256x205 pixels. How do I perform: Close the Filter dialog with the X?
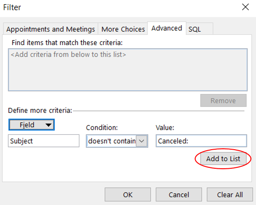[x=245, y=7]
